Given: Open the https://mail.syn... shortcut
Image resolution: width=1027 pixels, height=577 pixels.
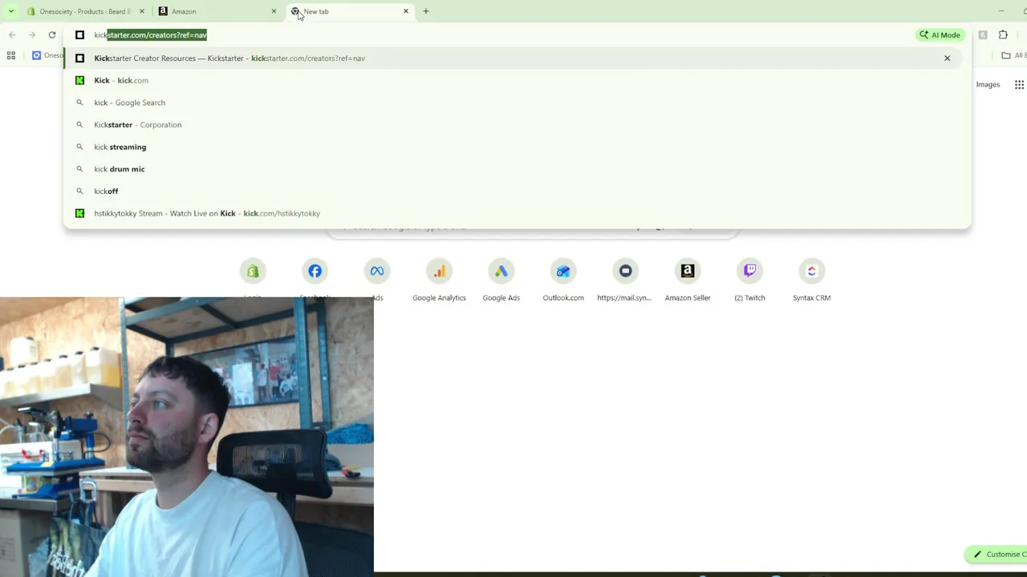Looking at the screenshot, I should (x=625, y=279).
